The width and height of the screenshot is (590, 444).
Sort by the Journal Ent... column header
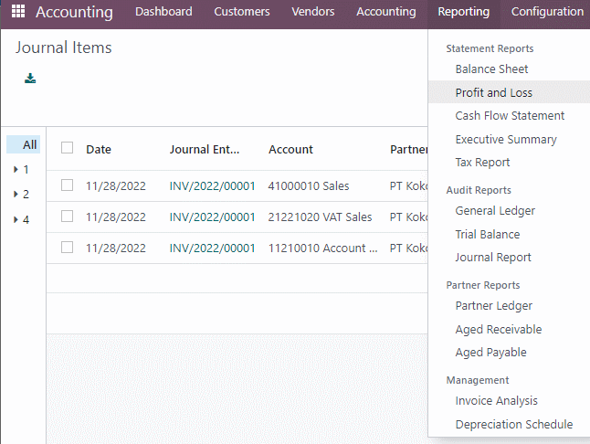tap(205, 150)
